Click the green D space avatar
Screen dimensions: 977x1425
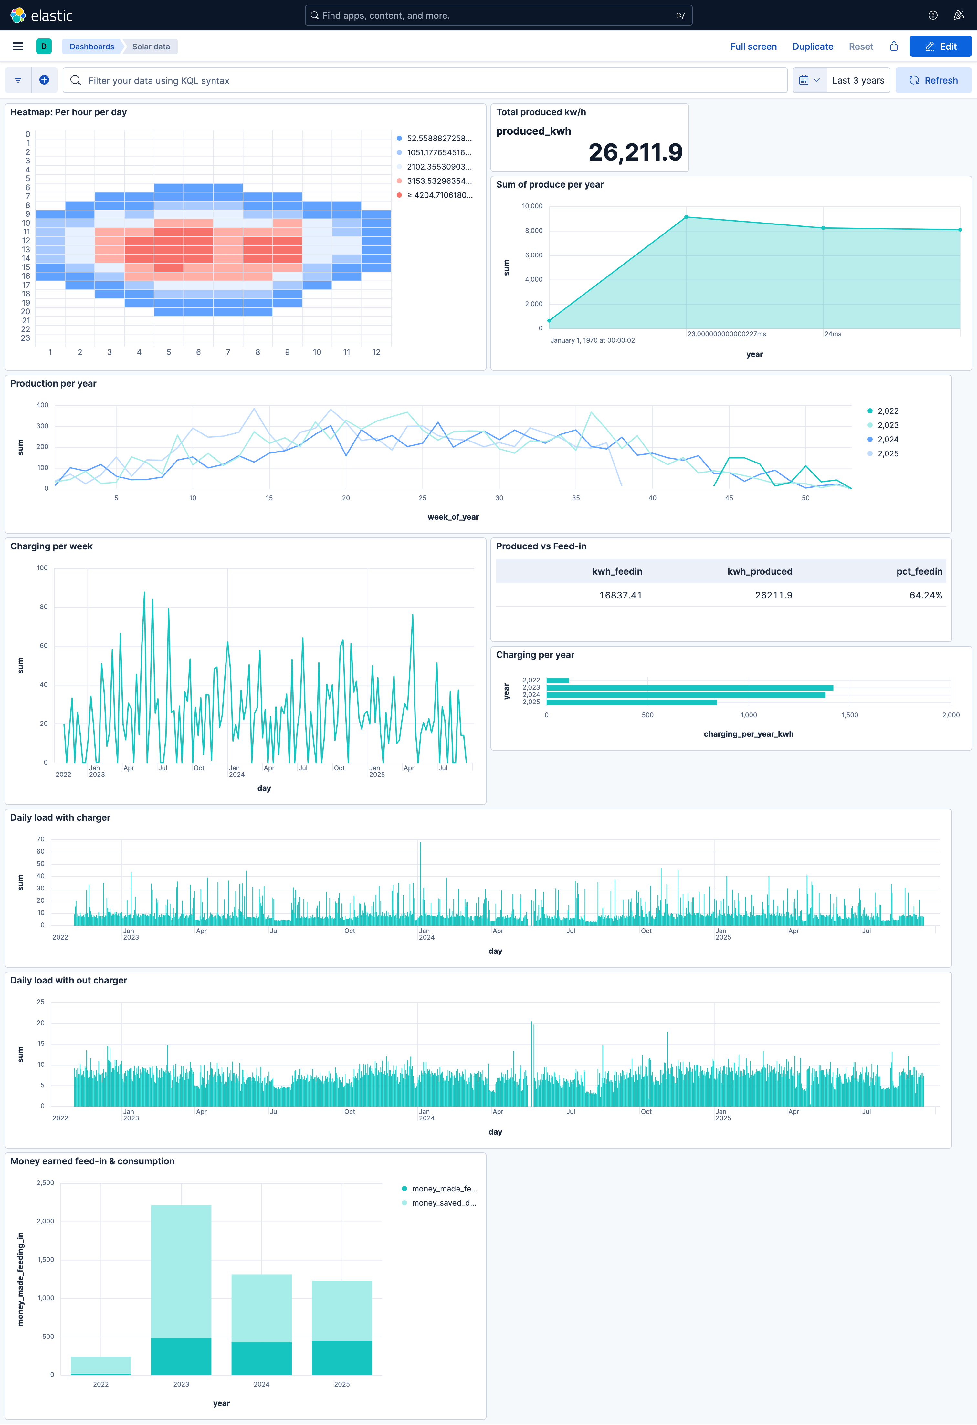44,46
